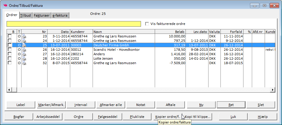Viewport: 282px width, 125px height.
Task: Click the printer icon for order 32
Action: tap(24, 63)
